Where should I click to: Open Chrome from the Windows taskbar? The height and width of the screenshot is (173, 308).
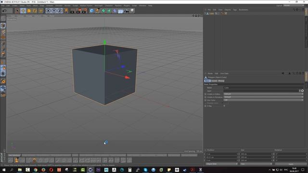pyautogui.click(x=35, y=170)
